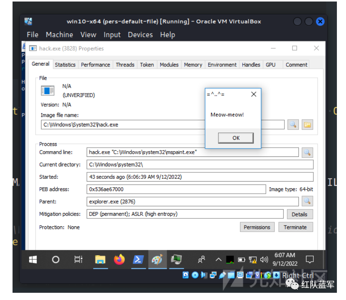Click the Meow-meow! message text

[227, 115]
